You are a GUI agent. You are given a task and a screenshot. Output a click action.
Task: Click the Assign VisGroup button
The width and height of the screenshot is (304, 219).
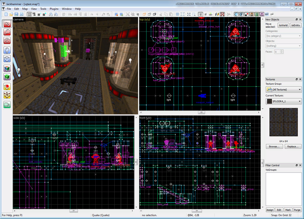[270, 210]
